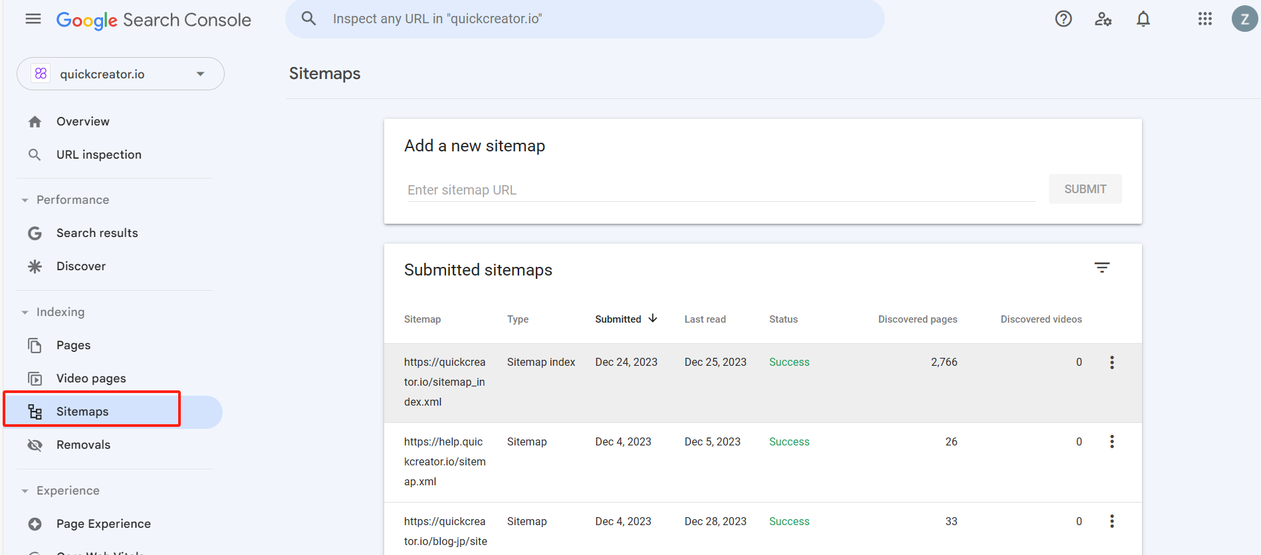Click the Inspect any URL search box
The image size is (1261, 555).
click(x=585, y=19)
